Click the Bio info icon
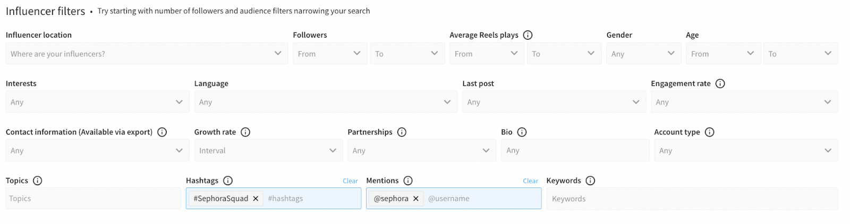 click(522, 132)
